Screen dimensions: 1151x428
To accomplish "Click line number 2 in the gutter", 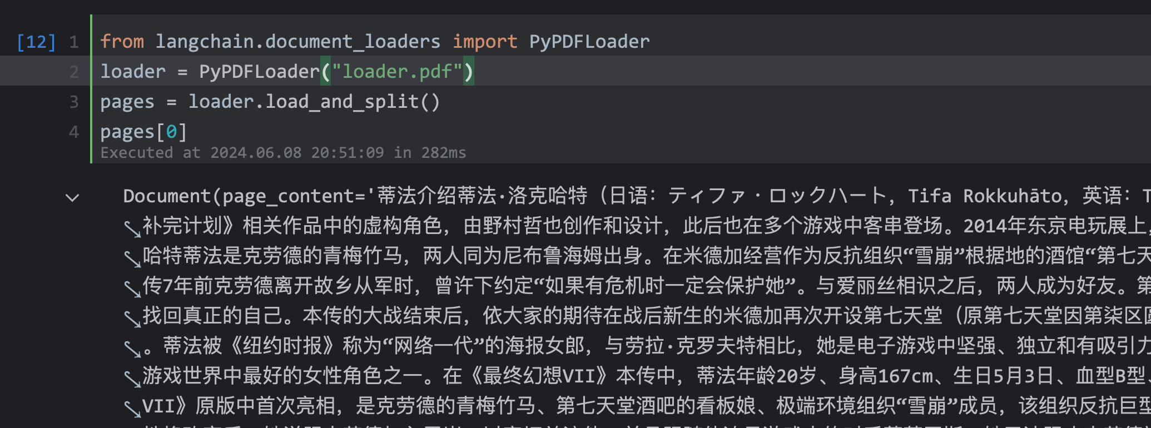I will point(74,72).
